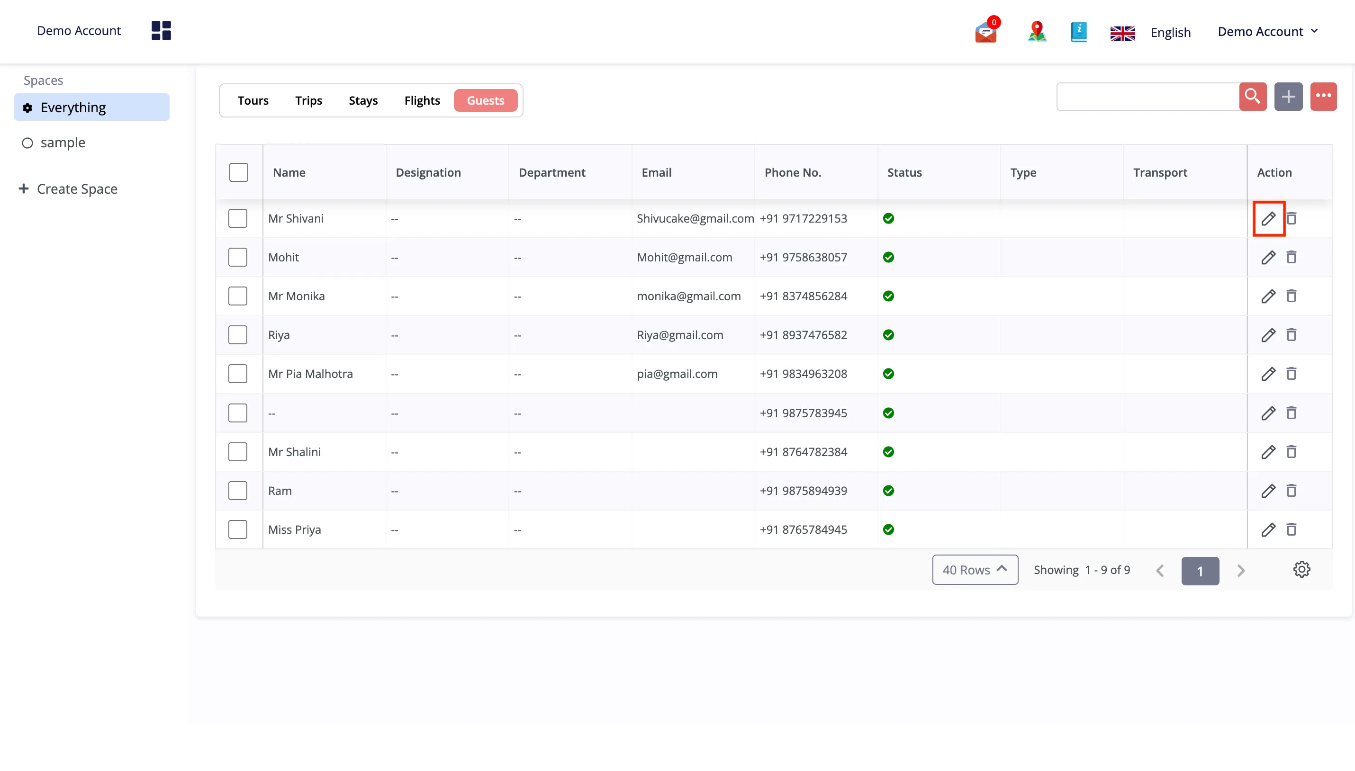Delete the Riya guest row
Screen dimensions: 1355x771
pos(1292,335)
